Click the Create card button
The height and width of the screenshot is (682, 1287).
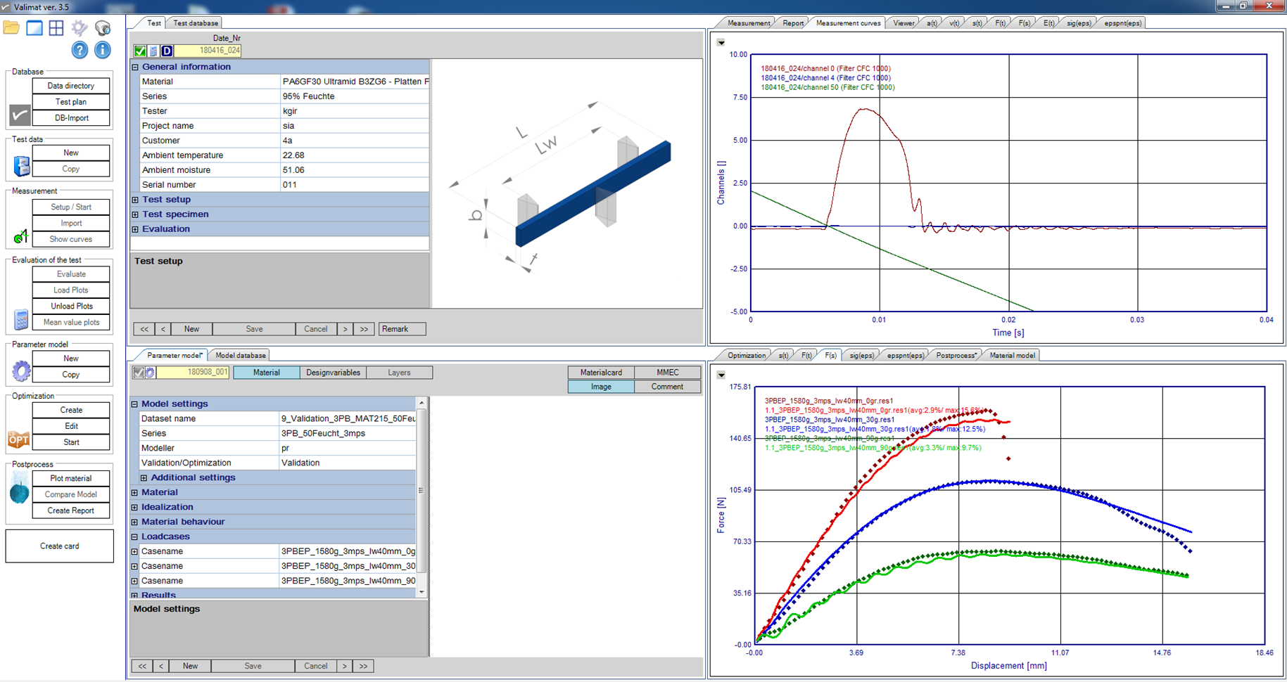tap(60, 546)
